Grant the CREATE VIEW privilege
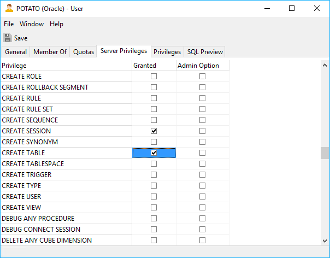This screenshot has width=330, height=258. click(154, 208)
